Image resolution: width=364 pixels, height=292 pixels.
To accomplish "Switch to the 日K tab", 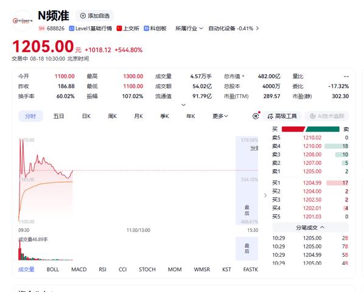I will [86, 116].
